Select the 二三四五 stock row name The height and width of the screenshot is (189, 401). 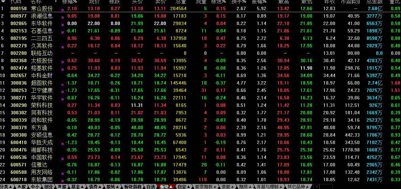point(42,38)
